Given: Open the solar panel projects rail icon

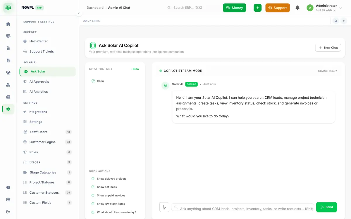Looking at the screenshot, I should (8, 36).
